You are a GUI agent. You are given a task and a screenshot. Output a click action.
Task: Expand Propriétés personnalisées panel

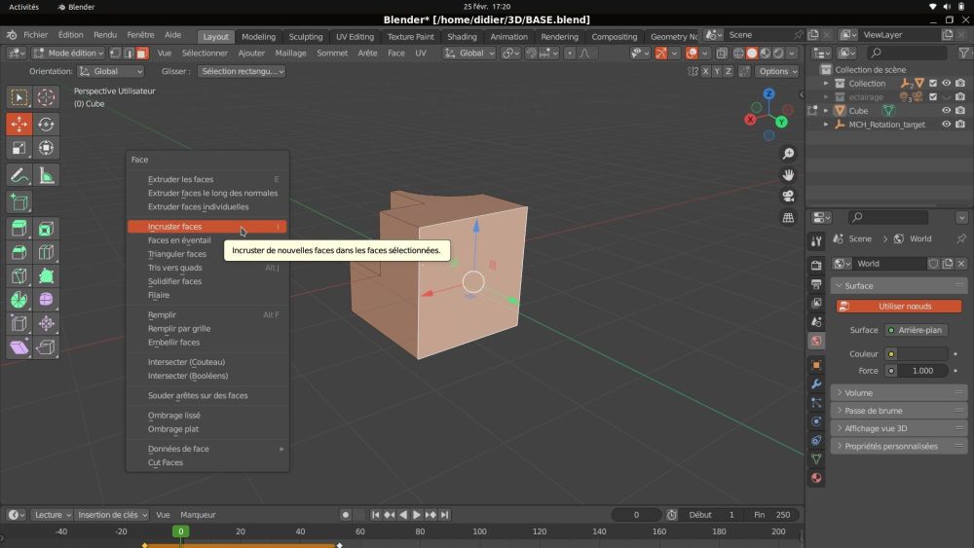pyautogui.click(x=898, y=446)
